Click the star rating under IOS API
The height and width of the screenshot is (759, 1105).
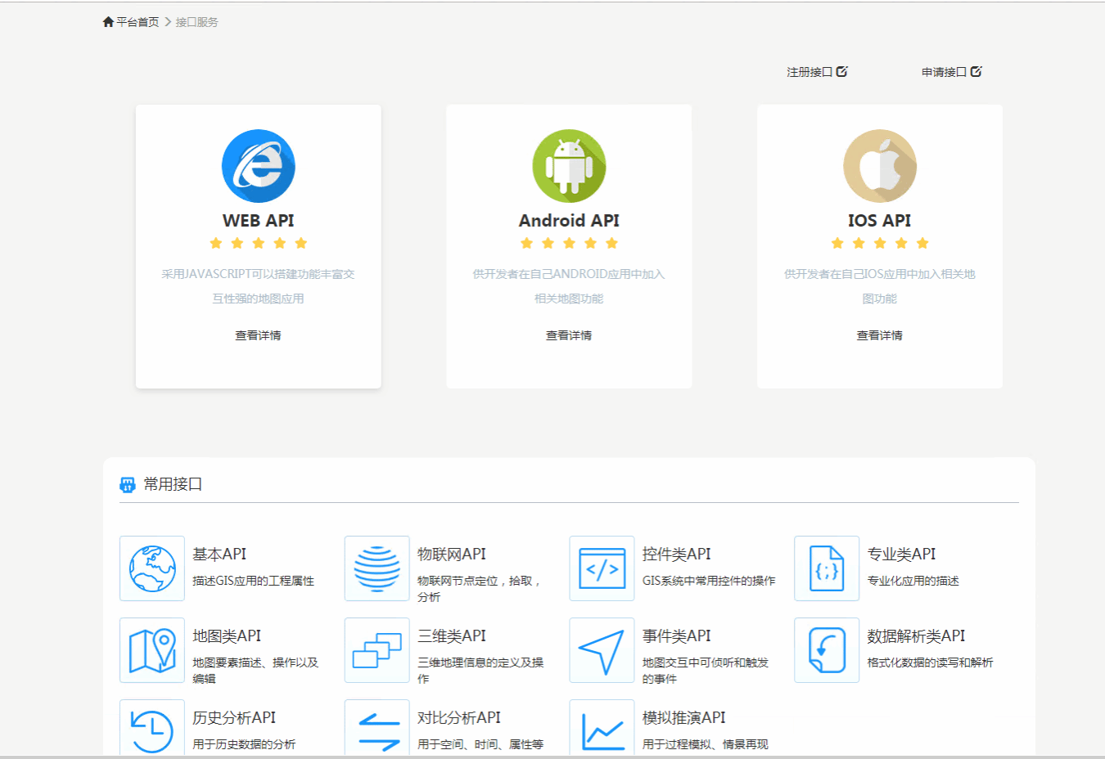(880, 243)
